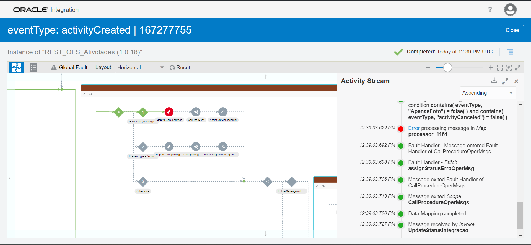Viewport: 531px width, 245px height.
Task: Open the Global Fault handler
Action: [69, 67]
